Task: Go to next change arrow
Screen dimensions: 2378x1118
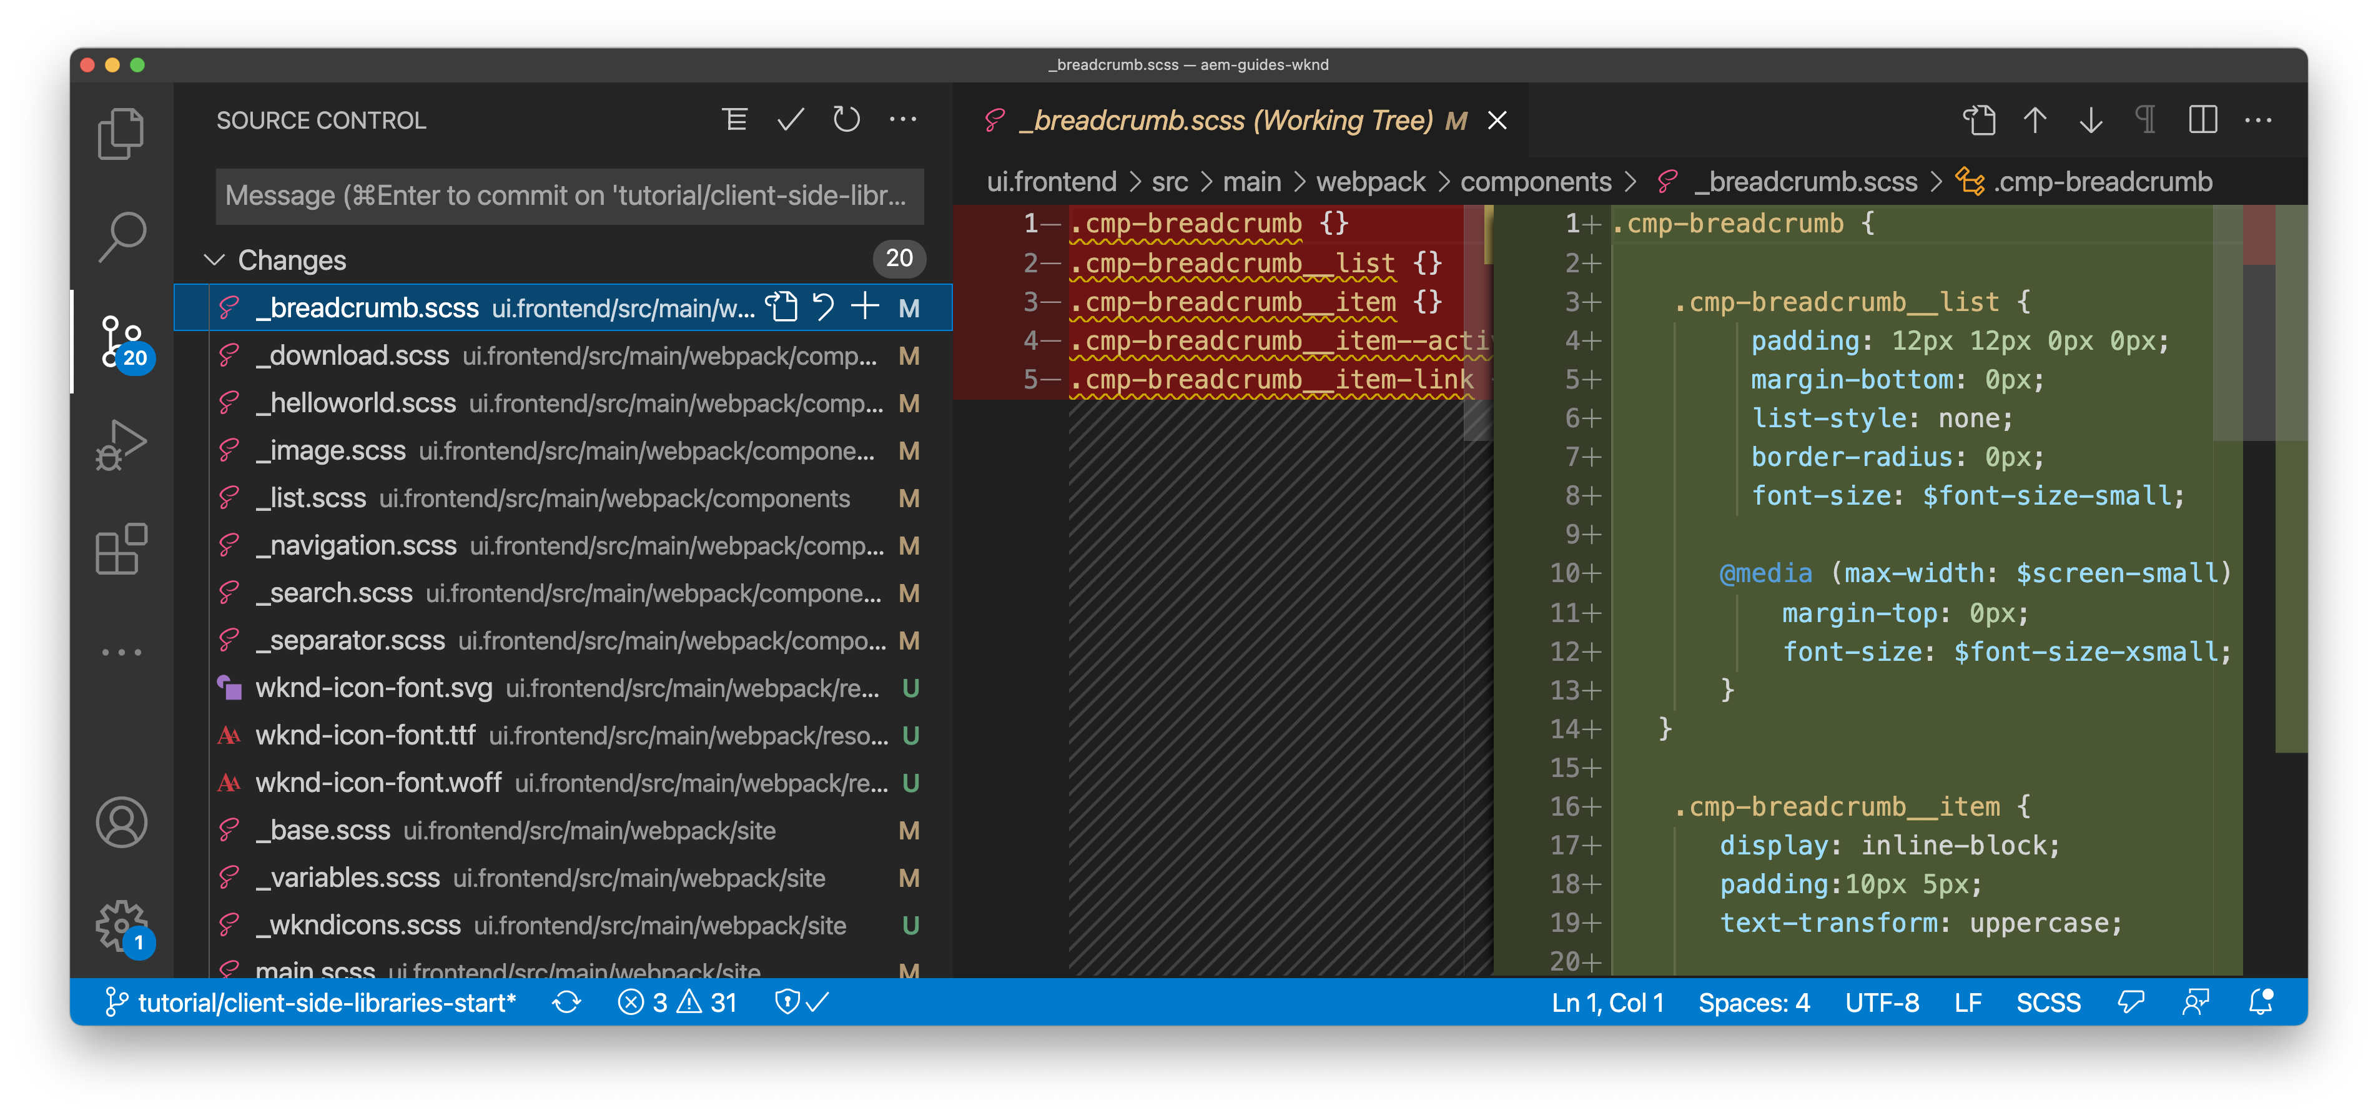Action: [2091, 120]
